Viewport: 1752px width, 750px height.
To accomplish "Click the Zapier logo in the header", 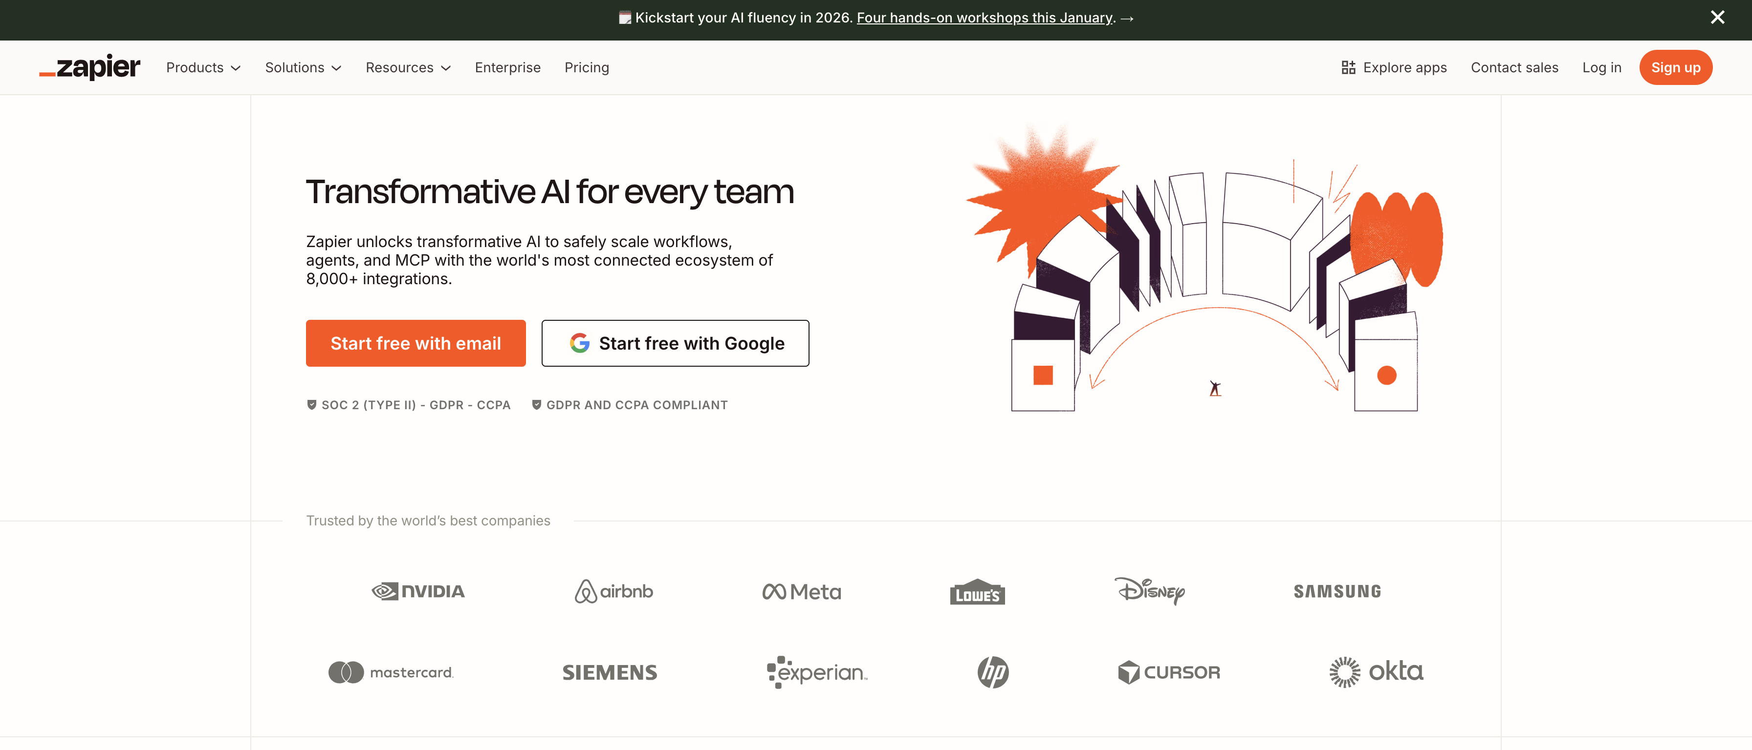I will pos(90,67).
